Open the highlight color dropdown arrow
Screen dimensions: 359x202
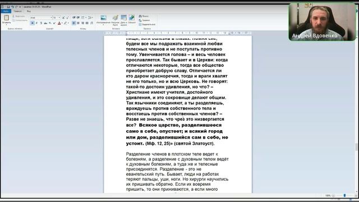click(x=68, y=23)
